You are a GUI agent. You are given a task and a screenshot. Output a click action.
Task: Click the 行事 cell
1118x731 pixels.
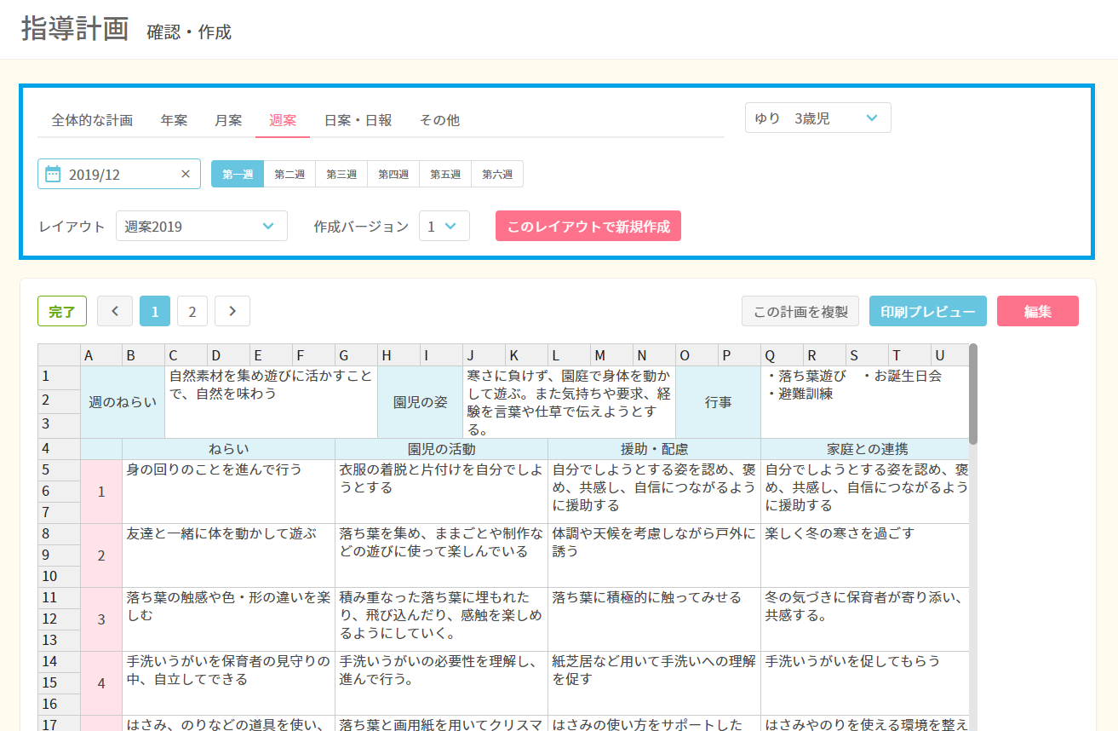pos(719,402)
